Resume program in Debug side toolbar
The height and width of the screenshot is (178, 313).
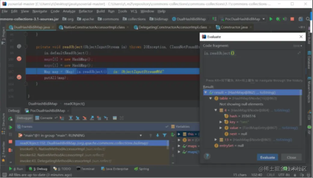(x=11, y=127)
